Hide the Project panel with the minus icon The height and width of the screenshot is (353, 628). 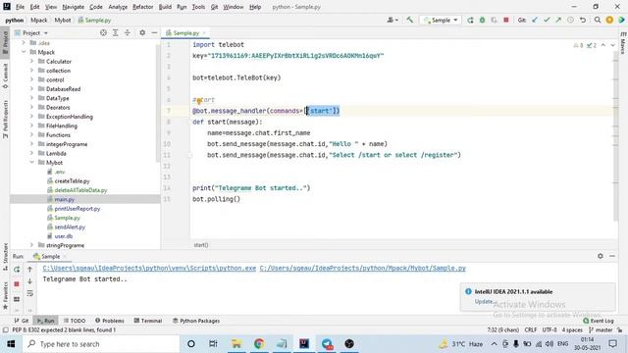click(x=154, y=32)
